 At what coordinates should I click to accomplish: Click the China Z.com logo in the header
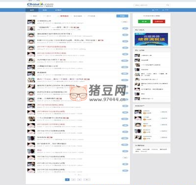tap(40, 4)
